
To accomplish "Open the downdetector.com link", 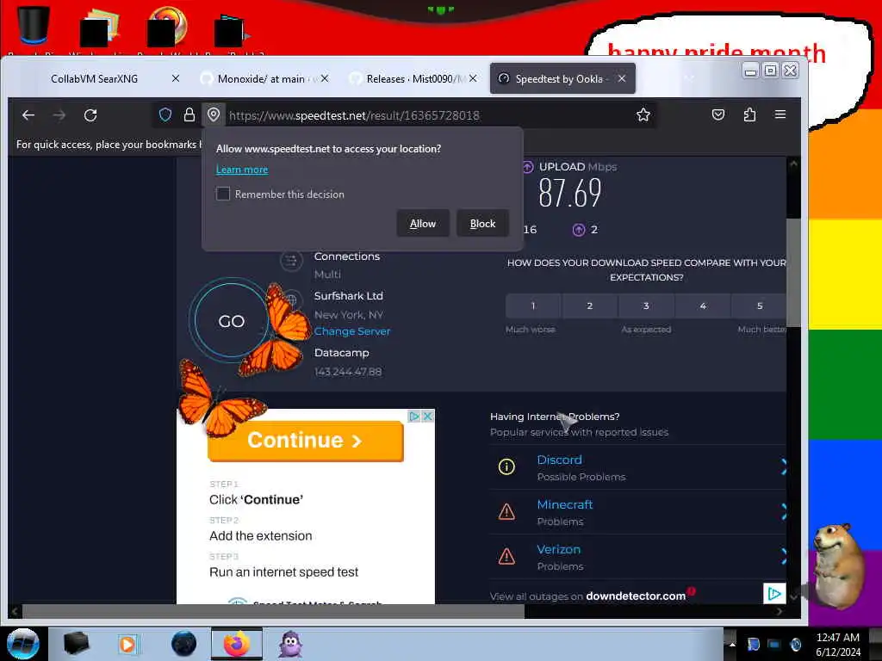I will click(x=636, y=596).
